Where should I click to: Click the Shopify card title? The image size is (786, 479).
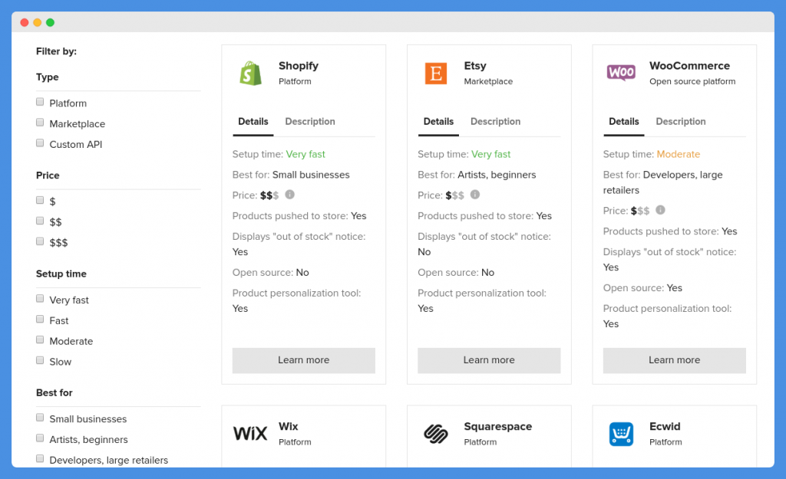point(299,66)
